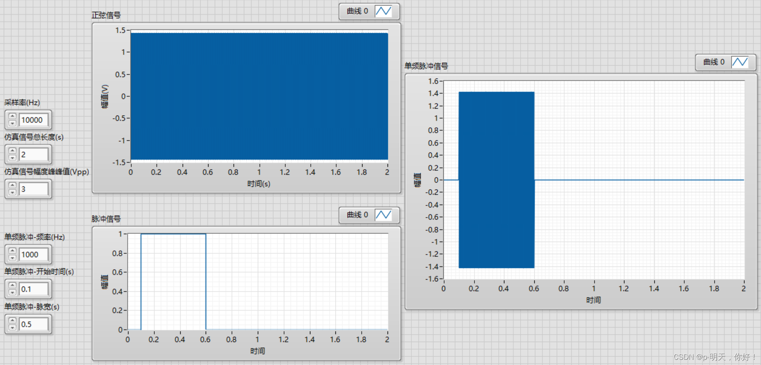The height and width of the screenshot is (365, 761).
Task: Click the 开始时间 field showing 0.1
Action: 34,289
